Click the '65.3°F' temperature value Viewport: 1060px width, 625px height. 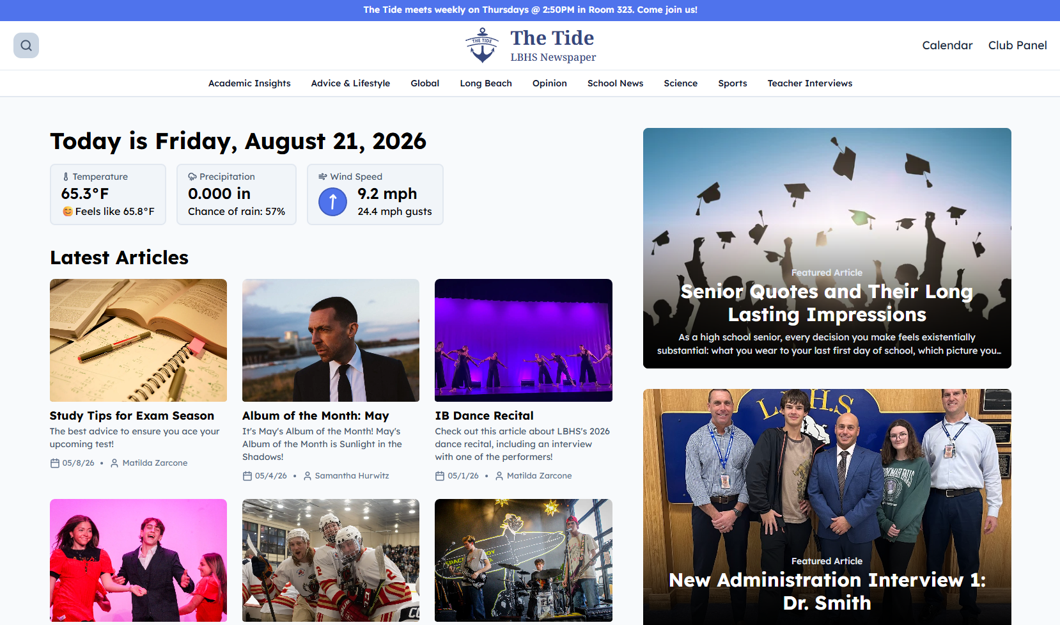85,194
